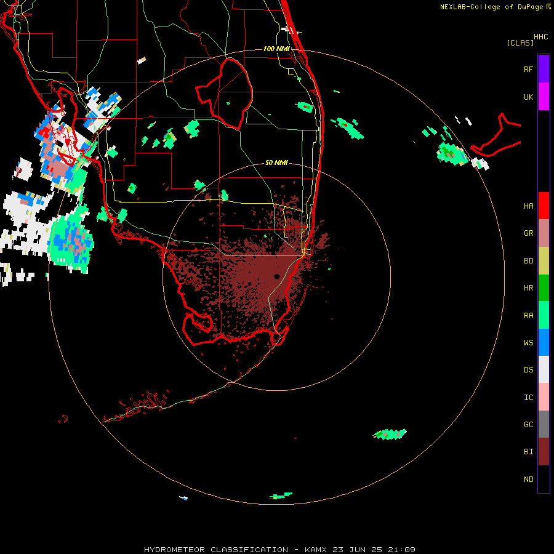Click the DS legend label

[528, 369]
